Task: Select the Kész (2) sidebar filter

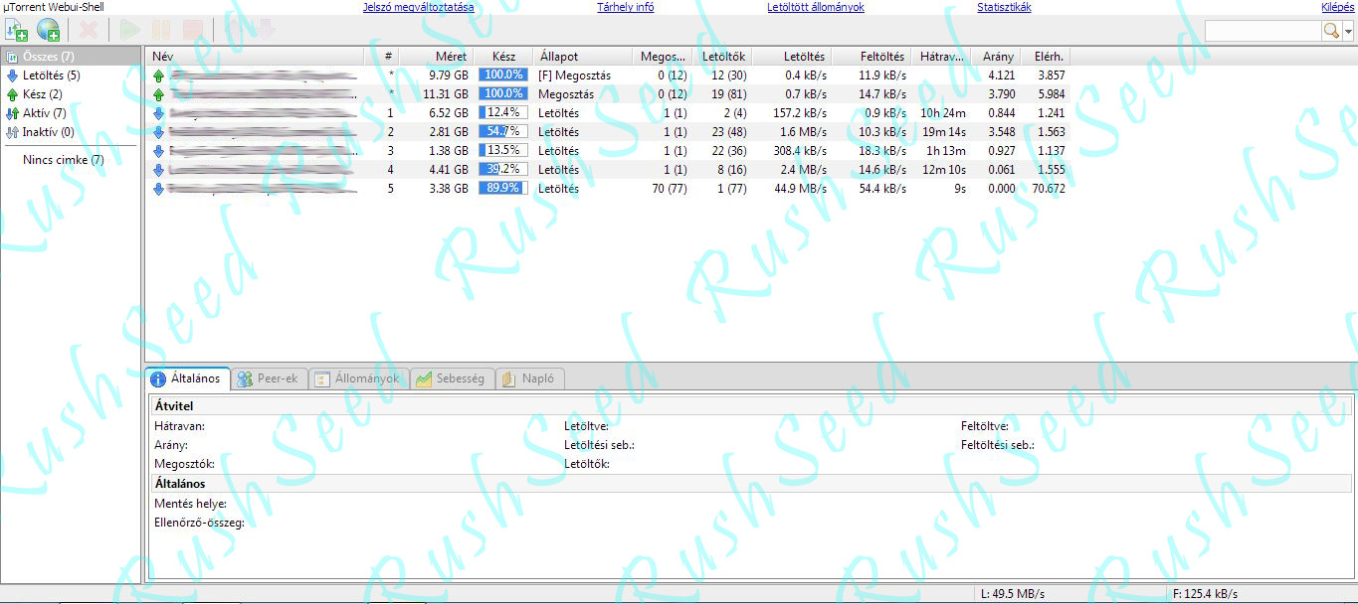Action: (x=42, y=94)
